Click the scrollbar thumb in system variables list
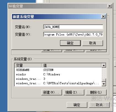Screen dimensions: 116x112 tap(104, 80)
